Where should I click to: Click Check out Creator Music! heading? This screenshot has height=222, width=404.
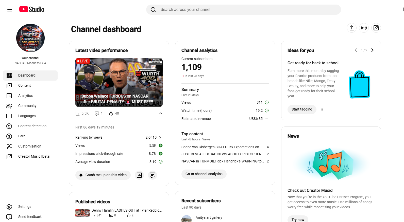(310, 191)
